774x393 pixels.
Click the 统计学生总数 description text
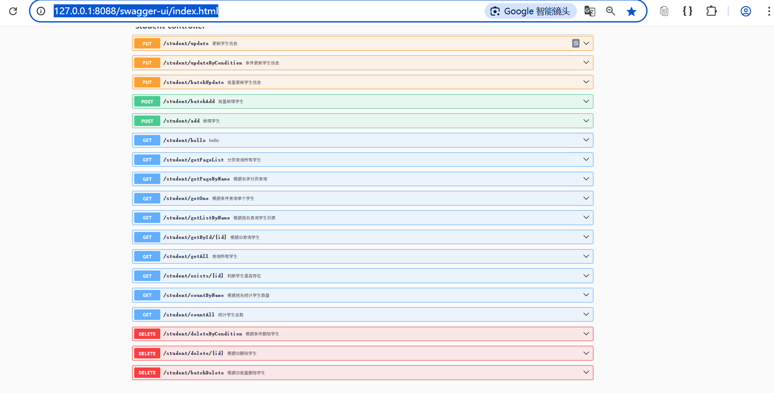(x=231, y=315)
